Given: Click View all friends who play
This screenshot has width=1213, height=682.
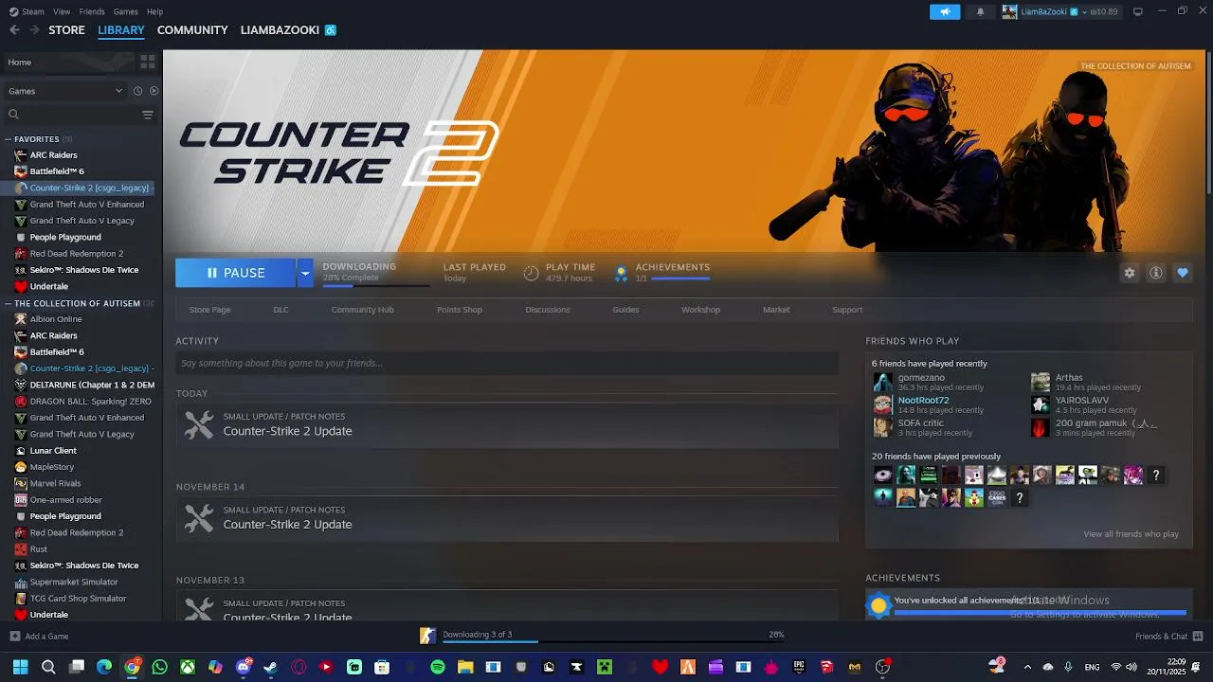Looking at the screenshot, I should [1131, 534].
